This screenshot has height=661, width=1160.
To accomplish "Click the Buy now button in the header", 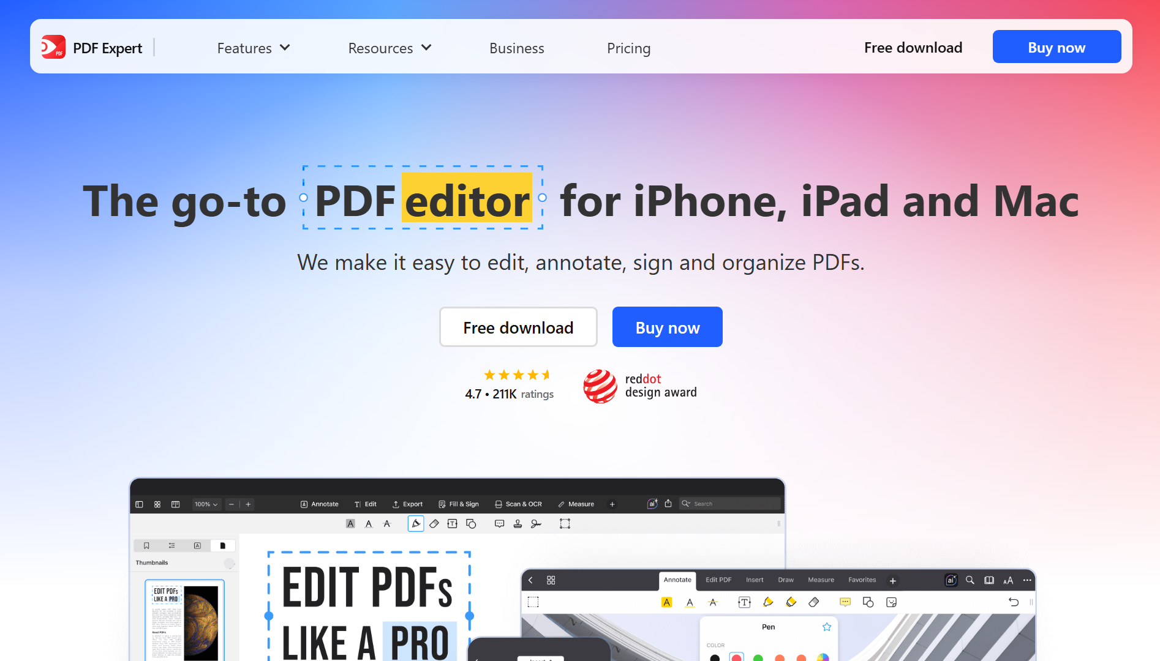I will pos(1056,46).
